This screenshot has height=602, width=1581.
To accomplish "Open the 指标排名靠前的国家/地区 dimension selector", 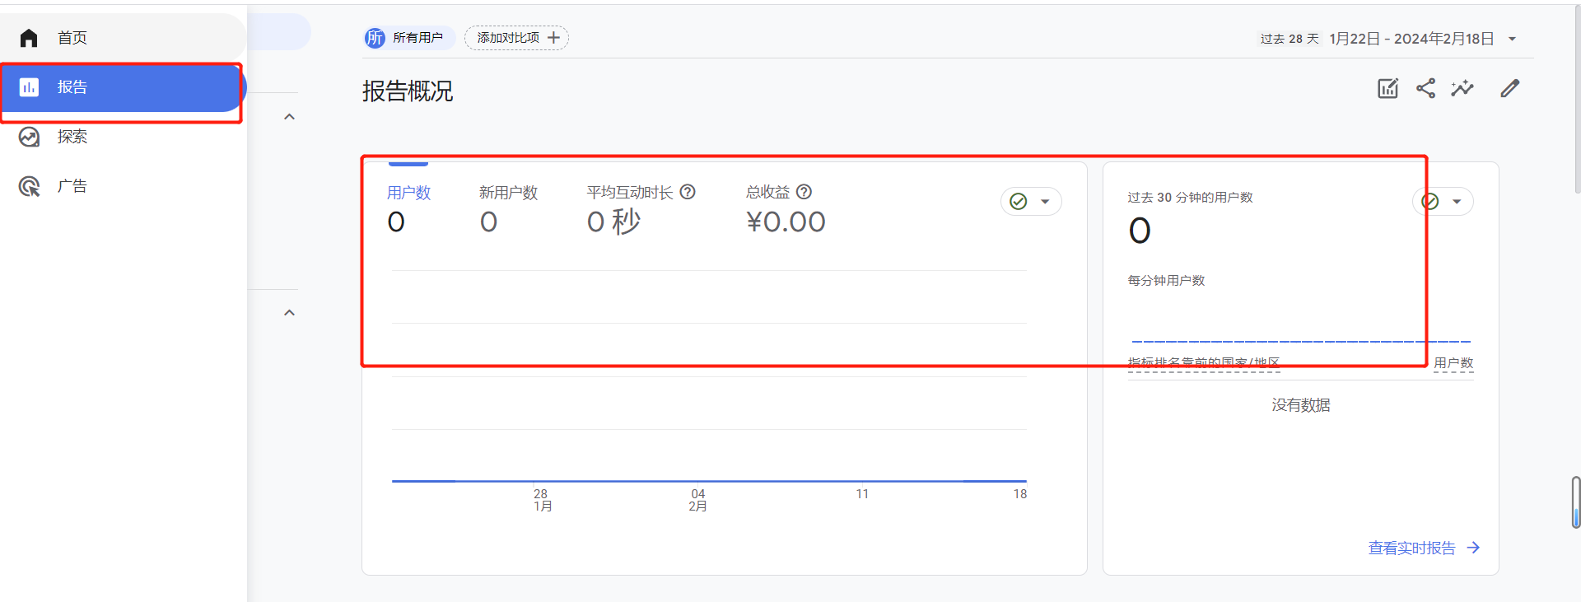I will 1203,363.
